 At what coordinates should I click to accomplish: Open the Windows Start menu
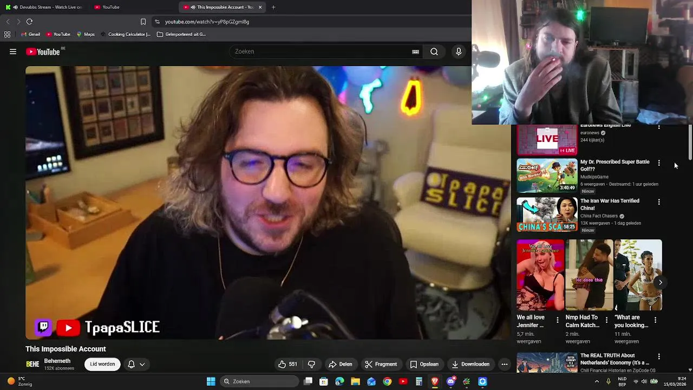[x=211, y=381]
